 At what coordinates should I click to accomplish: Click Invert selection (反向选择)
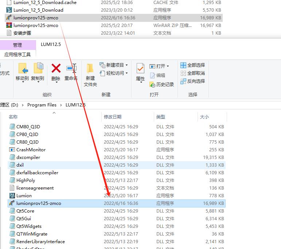[x=193, y=81]
